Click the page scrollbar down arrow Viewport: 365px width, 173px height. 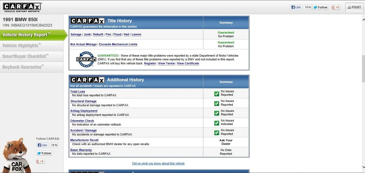(x=363, y=167)
